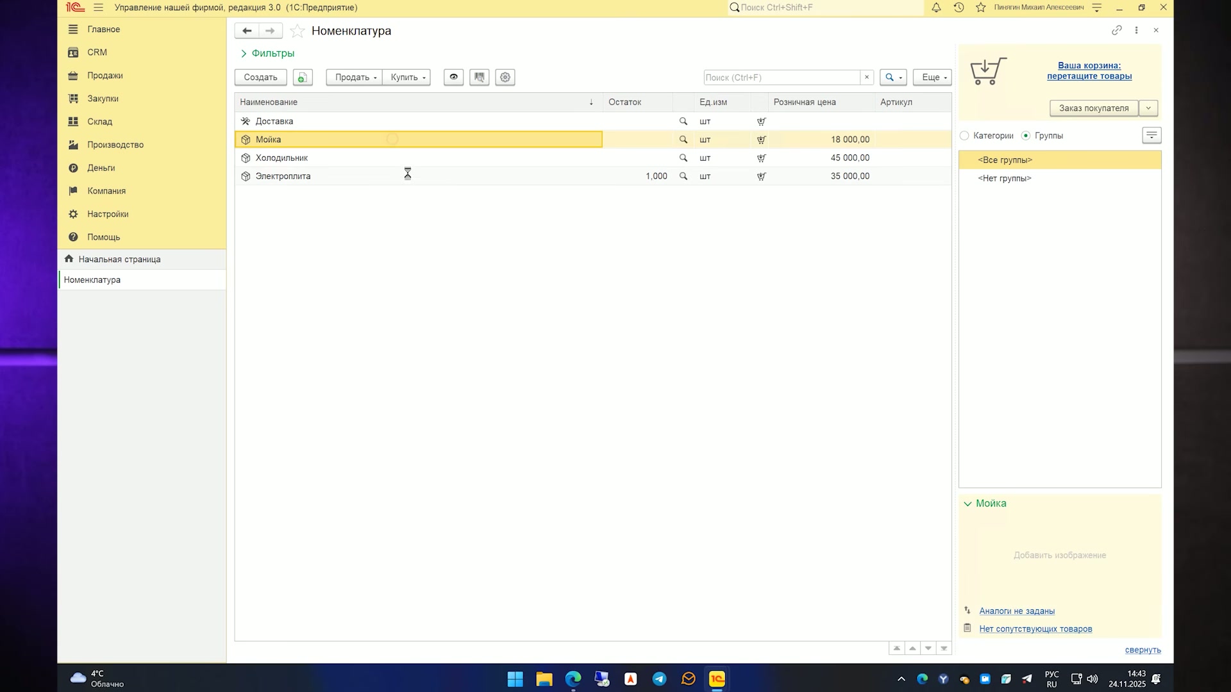Create item by copying icon
Screen dimensions: 1231x692
pos(303,78)
